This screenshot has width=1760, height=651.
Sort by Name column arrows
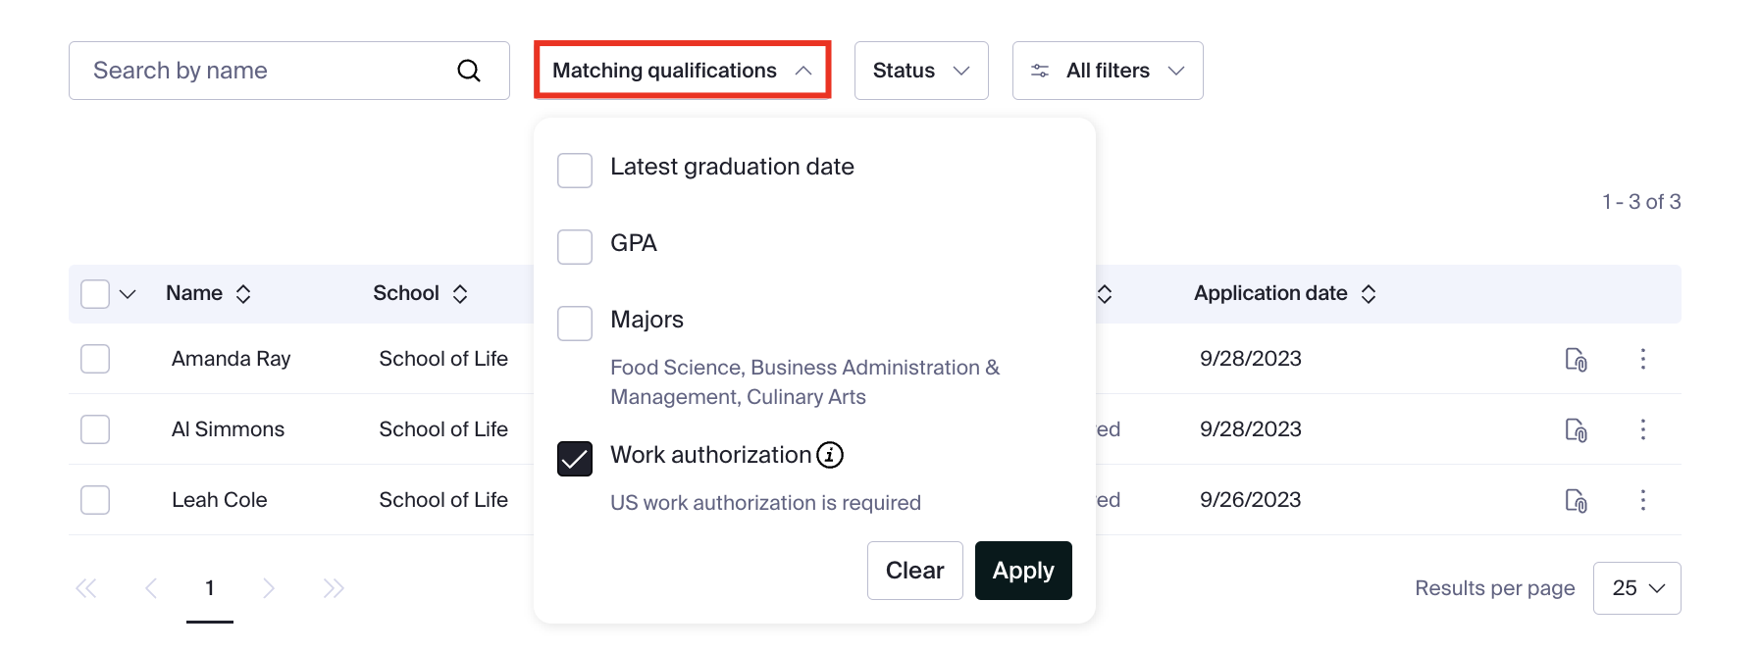click(243, 294)
